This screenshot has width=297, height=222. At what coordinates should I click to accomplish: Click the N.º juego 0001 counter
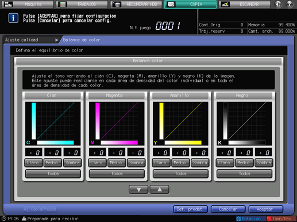(155, 26)
